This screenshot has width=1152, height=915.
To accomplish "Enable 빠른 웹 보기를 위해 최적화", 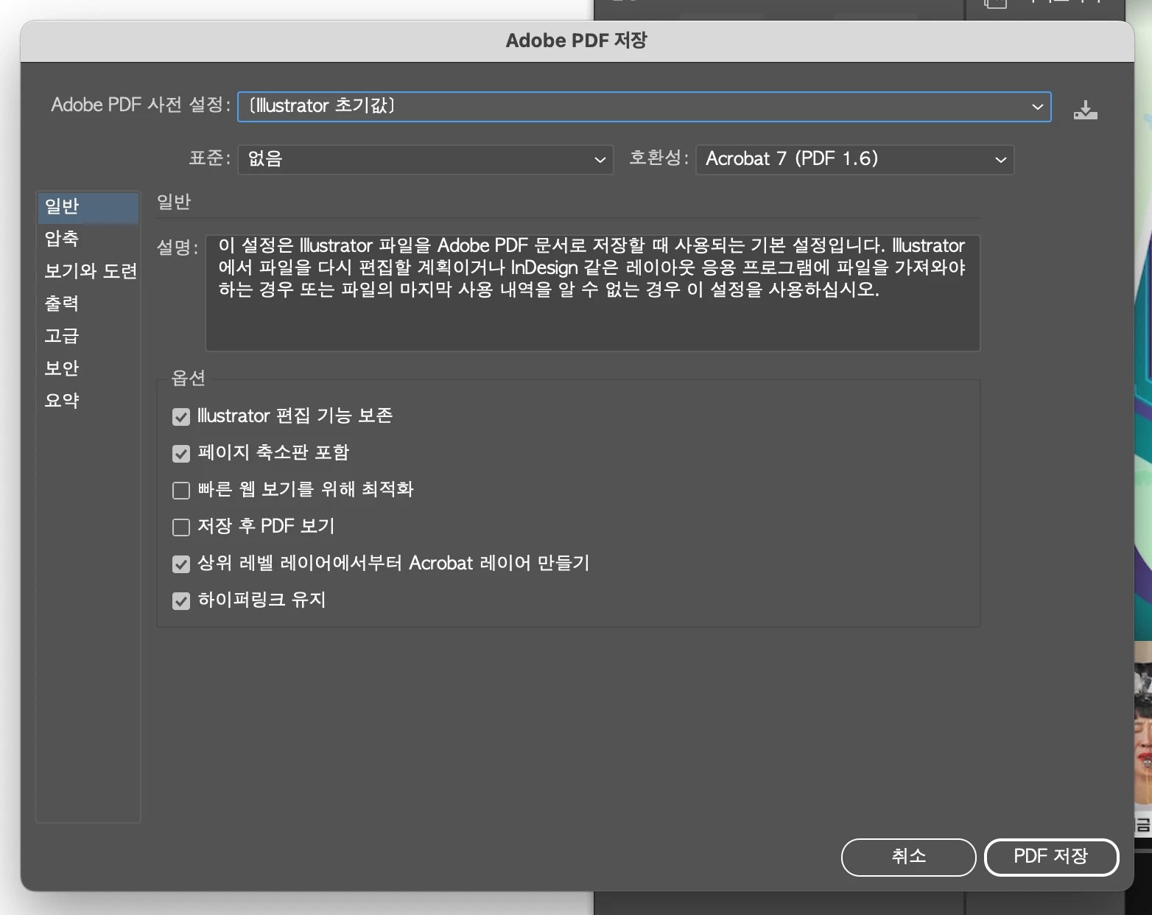I will 181,491.
